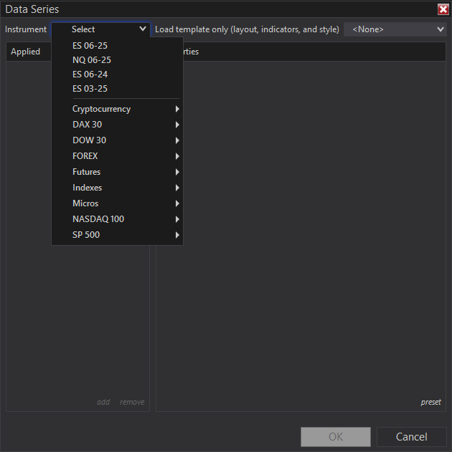
Task: Expand the DOW 30 submenu
Action: tap(117, 140)
